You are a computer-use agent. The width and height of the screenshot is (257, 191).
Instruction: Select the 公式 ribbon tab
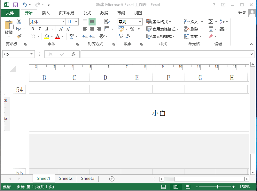click(x=87, y=13)
